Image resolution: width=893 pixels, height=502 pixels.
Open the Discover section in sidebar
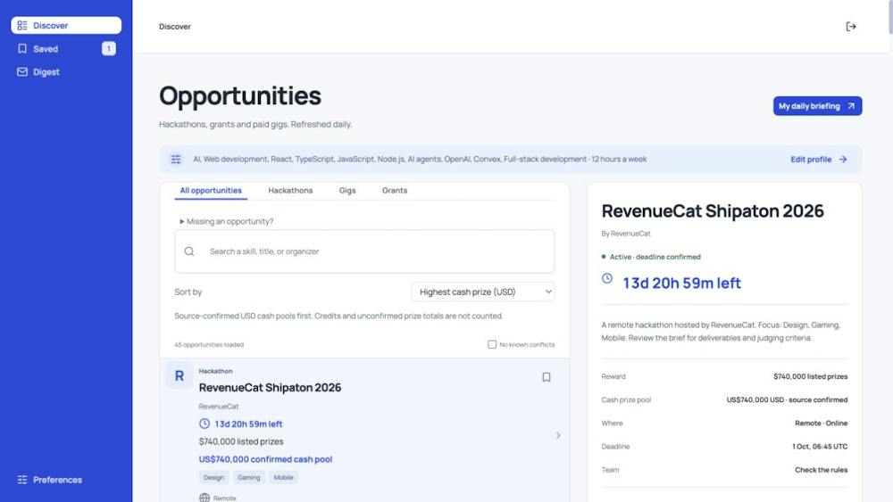pos(66,26)
